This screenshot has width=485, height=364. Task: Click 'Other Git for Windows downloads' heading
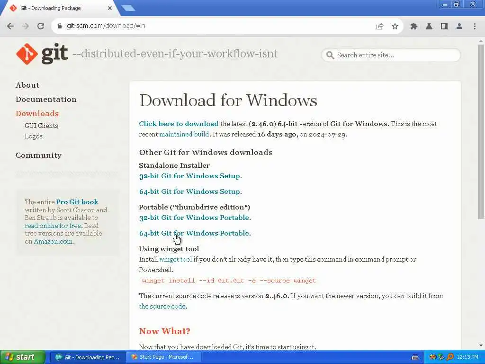[x=206, y=152]
